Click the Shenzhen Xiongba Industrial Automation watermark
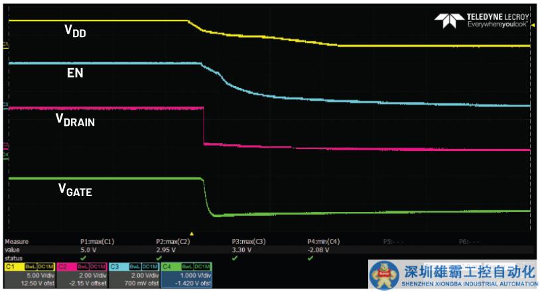 [453, 275]
